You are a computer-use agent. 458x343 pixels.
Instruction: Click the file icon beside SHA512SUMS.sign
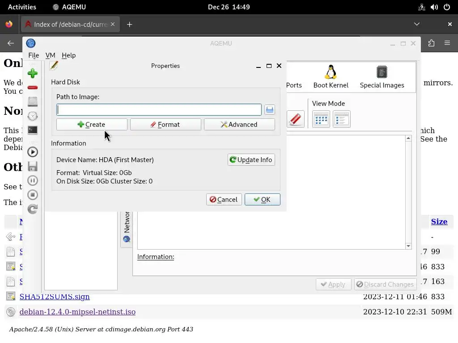tap(11, 297)
